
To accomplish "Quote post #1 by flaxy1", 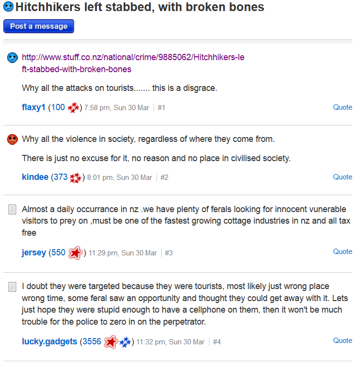I will click(343, 107).
